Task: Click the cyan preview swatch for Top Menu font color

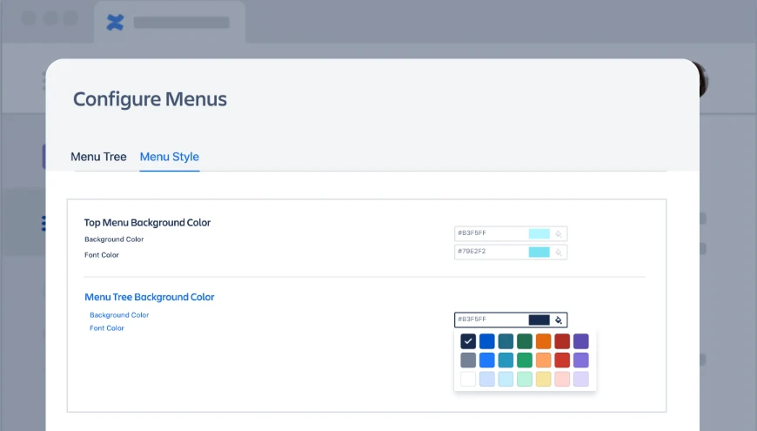Action: click(x=539, y=252)
